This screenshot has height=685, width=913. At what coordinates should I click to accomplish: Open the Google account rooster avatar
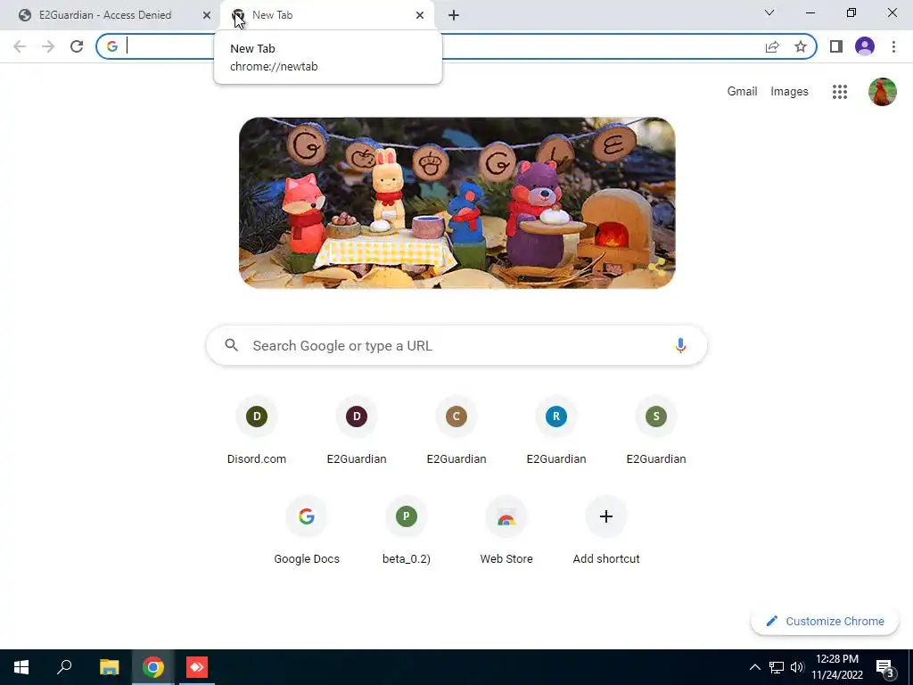pyautogui.click(x=882, y=92)
